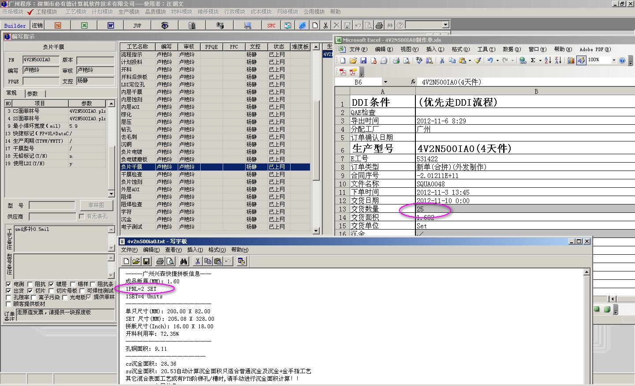This screenshot has height=386, width=635.
Task: Switch to the 参数 tab
Action: point(33,93)
